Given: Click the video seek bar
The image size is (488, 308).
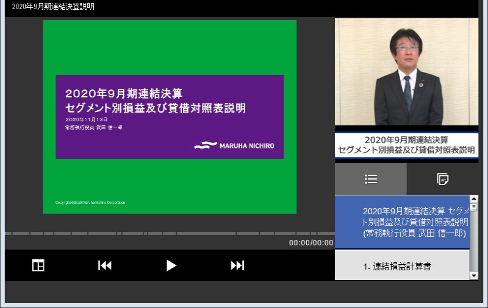Looking at the screenshot, I should pyautogui.click(x=170, y=233).
